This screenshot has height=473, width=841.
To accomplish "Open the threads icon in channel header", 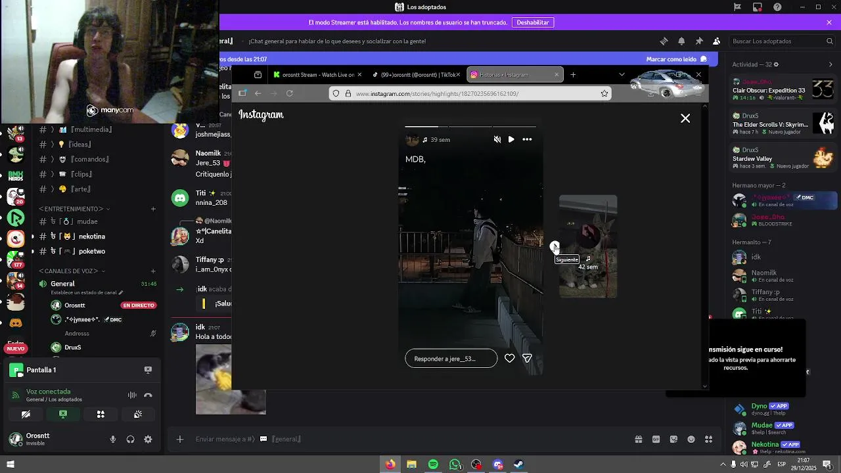I will click(664, 41).
